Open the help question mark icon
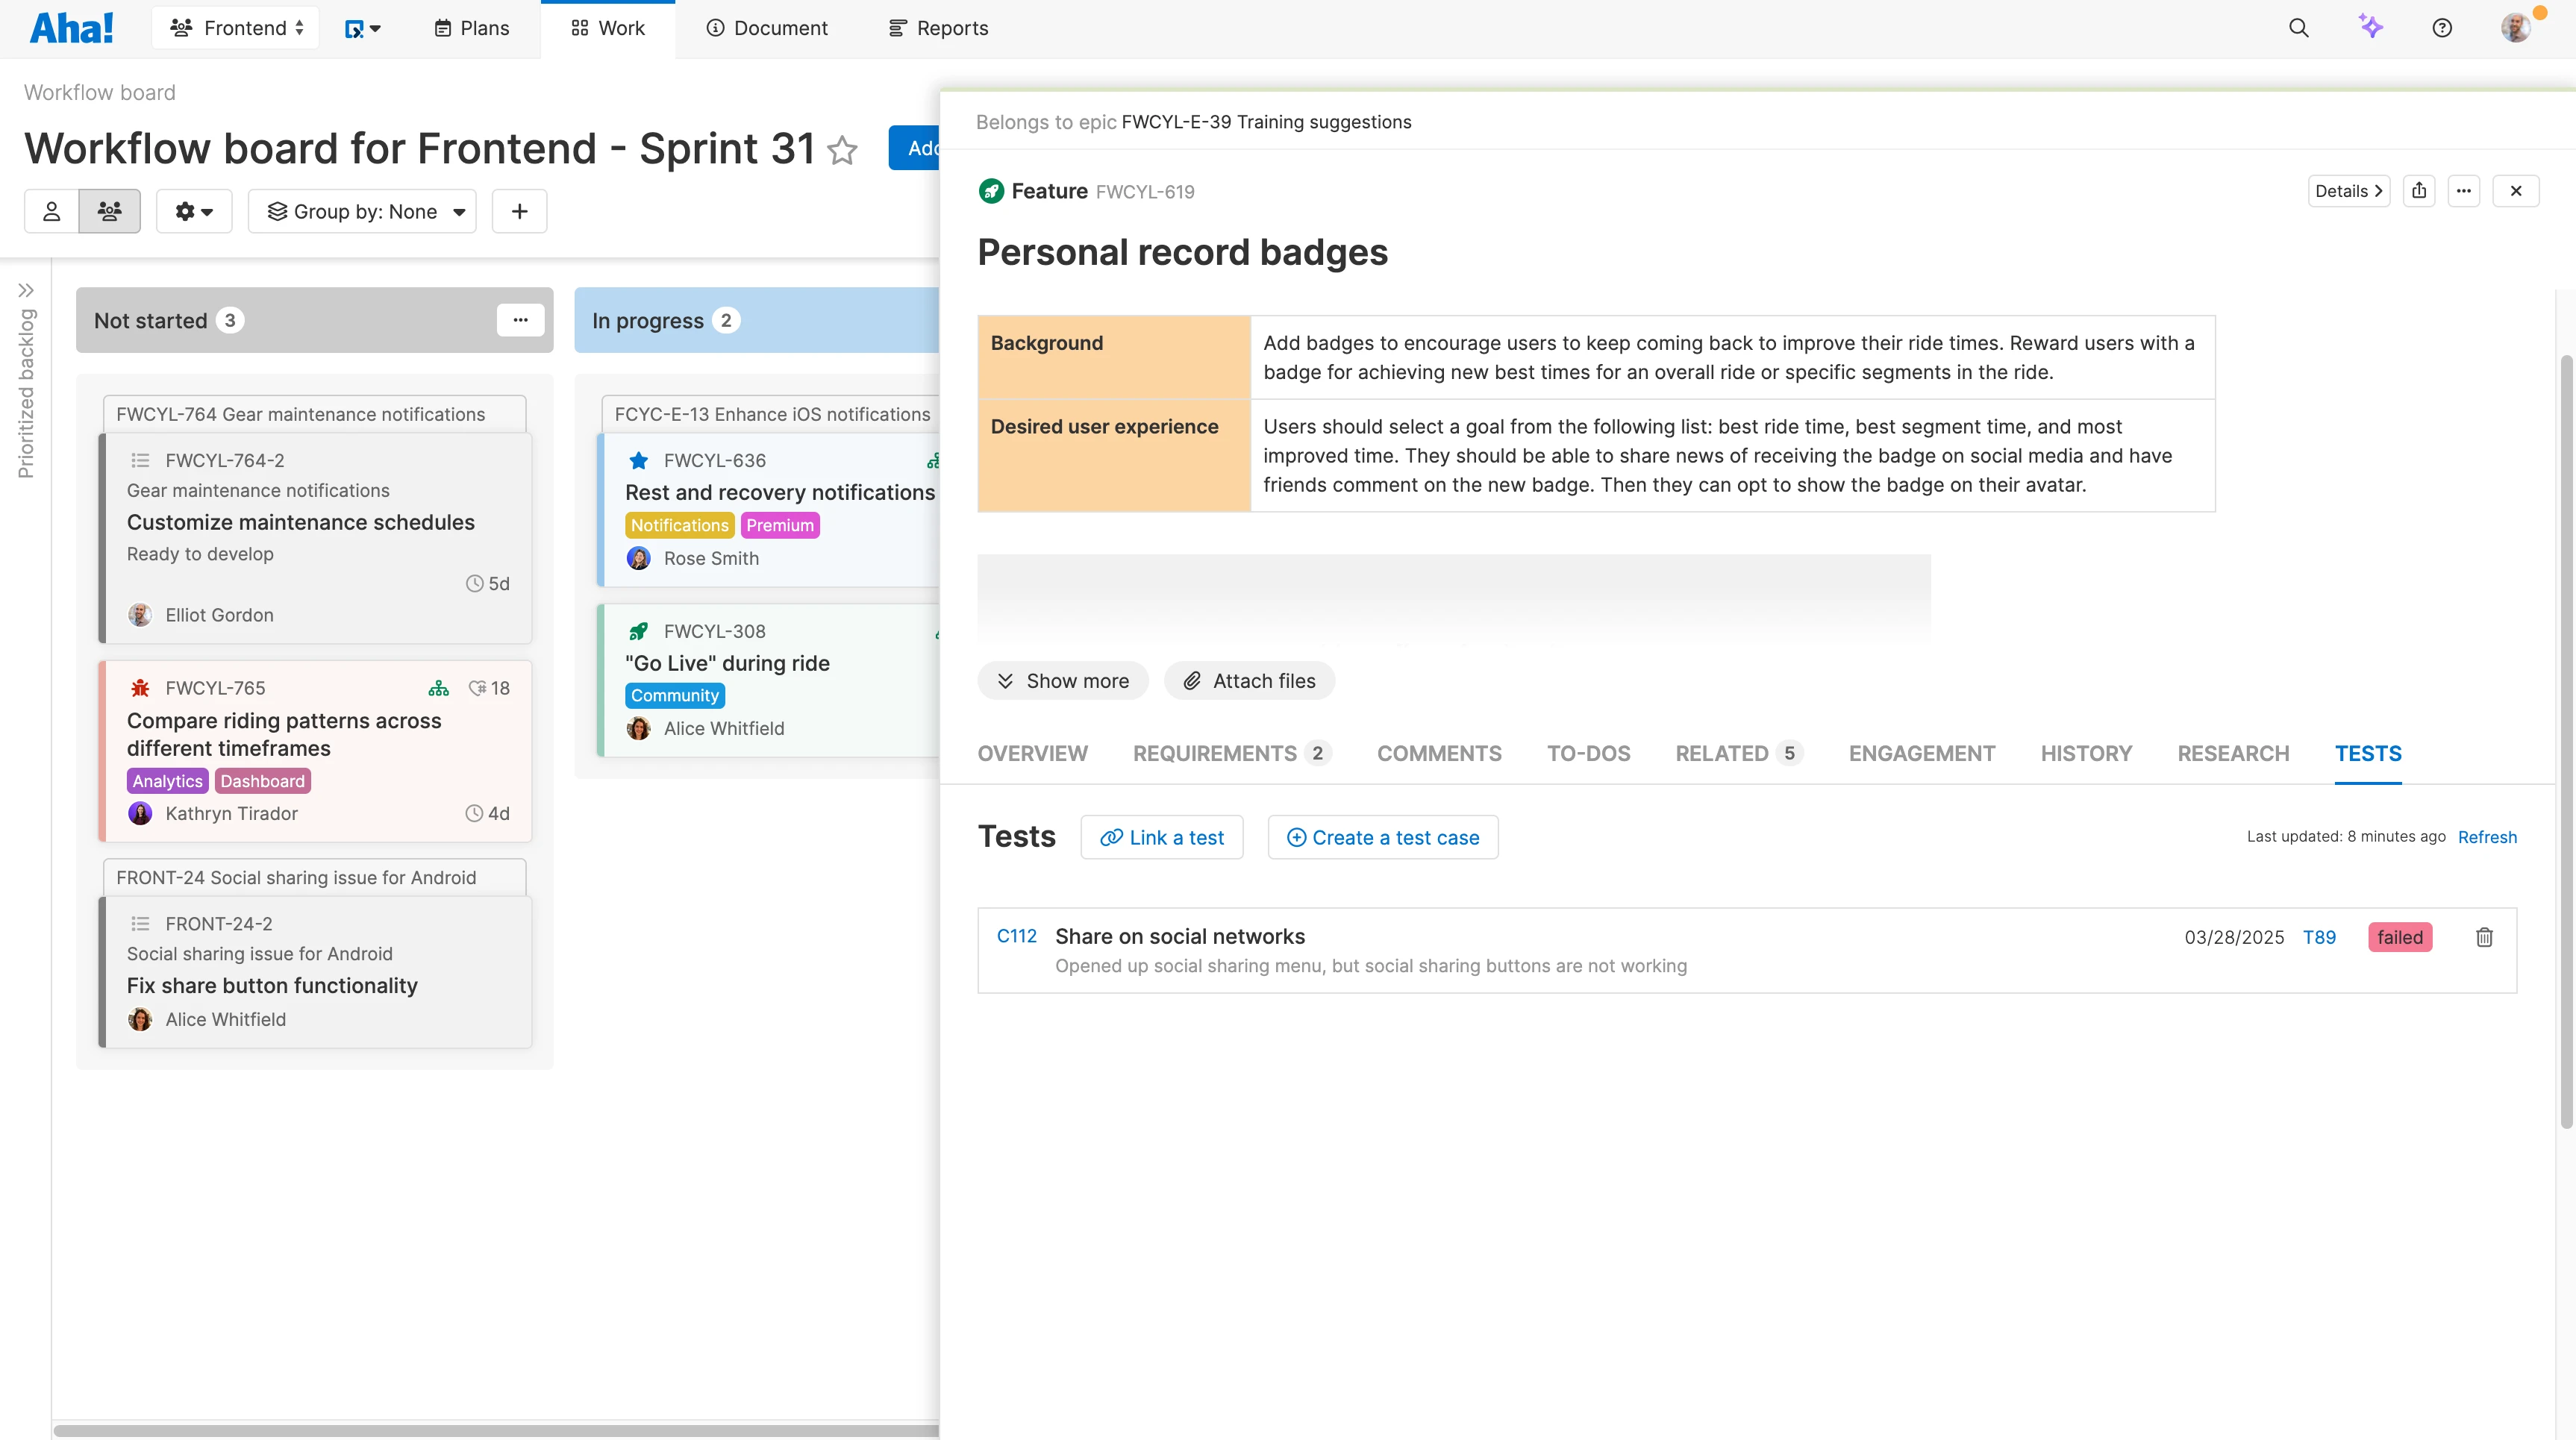 coord(2441,27)
